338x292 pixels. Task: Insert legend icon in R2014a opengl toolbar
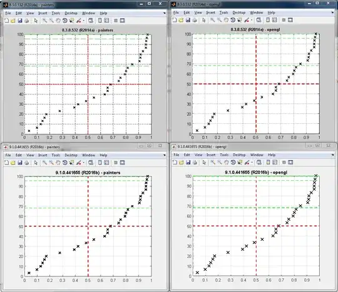click(x=274, y=20)
